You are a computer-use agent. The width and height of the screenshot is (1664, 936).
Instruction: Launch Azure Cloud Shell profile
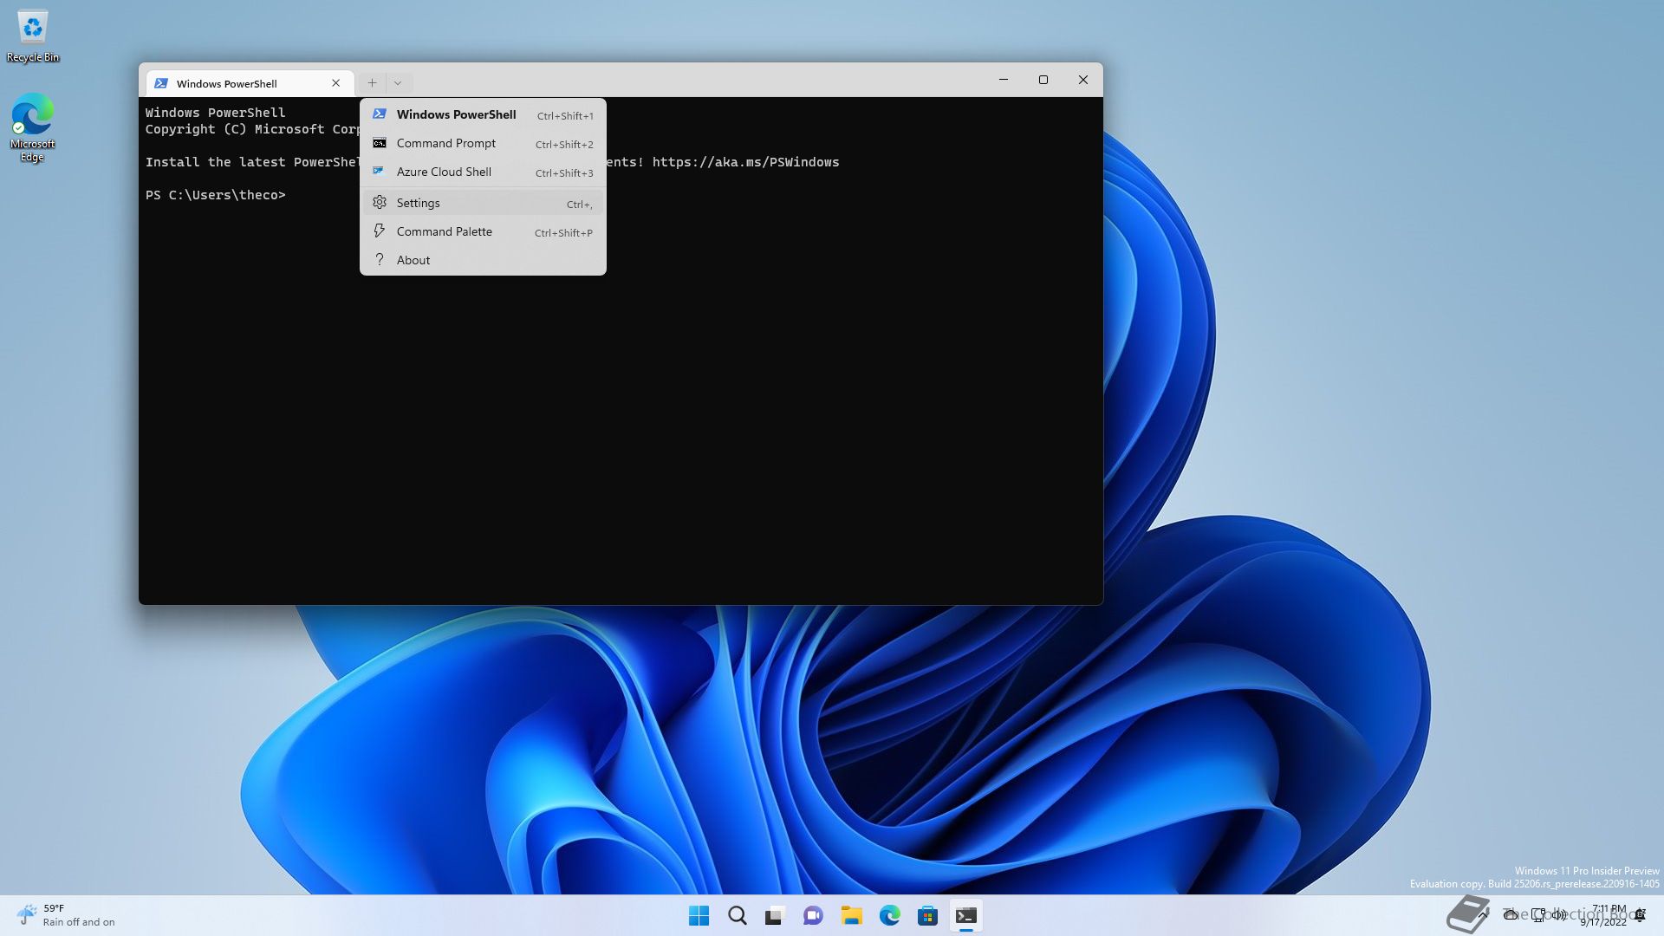pyautogui.click(x=483, y=172)
